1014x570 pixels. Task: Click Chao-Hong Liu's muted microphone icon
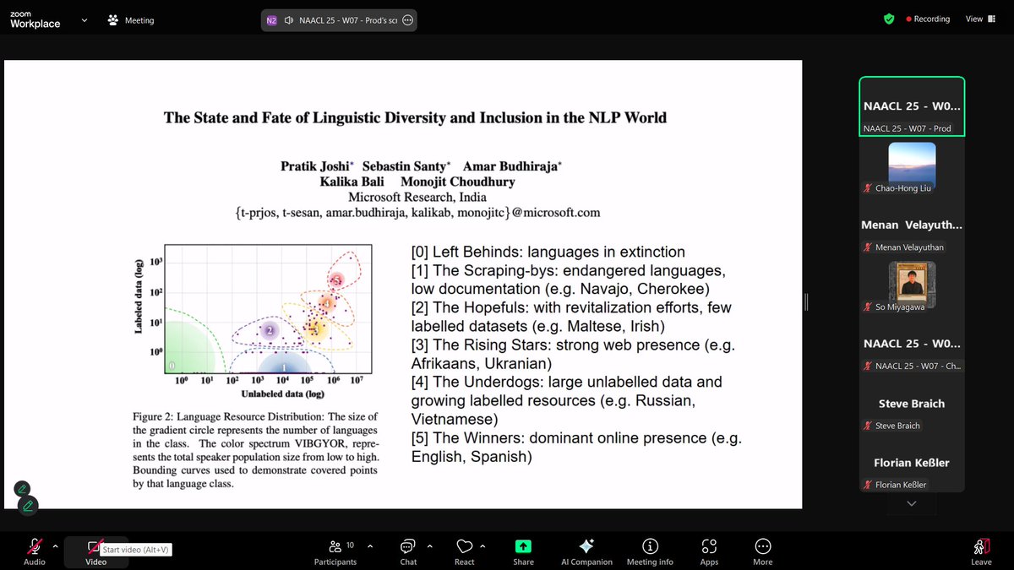point(868,188)
